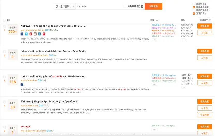Expand more emails for arwani.ae result
The height and width of the screenshot is (136, 215).
(x=155, y=85)
